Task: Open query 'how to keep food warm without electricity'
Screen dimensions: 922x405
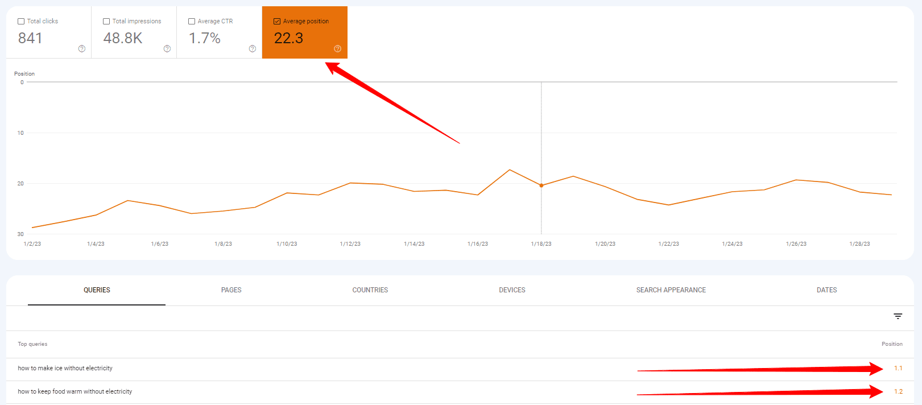Action: click(x=75, y=392)
